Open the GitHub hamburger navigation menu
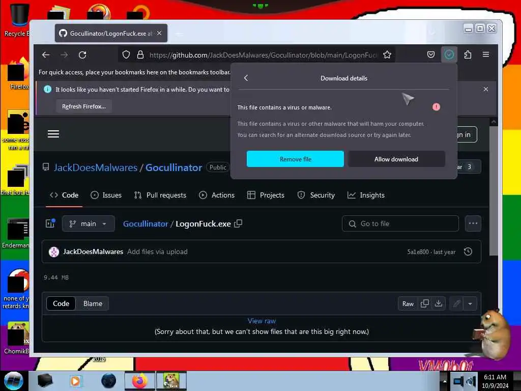Viewport: 521px width, 391px height. [x=53, y=134]
